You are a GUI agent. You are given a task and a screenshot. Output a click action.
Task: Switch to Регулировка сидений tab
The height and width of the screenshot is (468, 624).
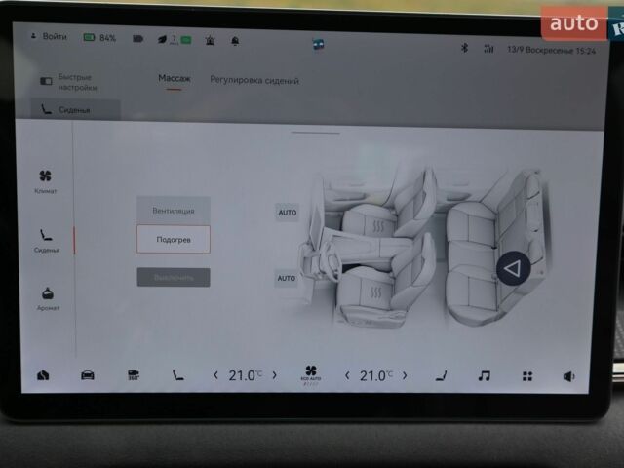[254, 80]
